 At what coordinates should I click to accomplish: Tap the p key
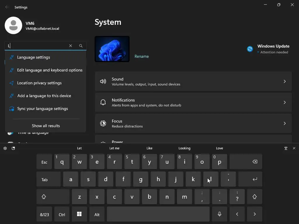pyautogui.click(x=220, y=162)
